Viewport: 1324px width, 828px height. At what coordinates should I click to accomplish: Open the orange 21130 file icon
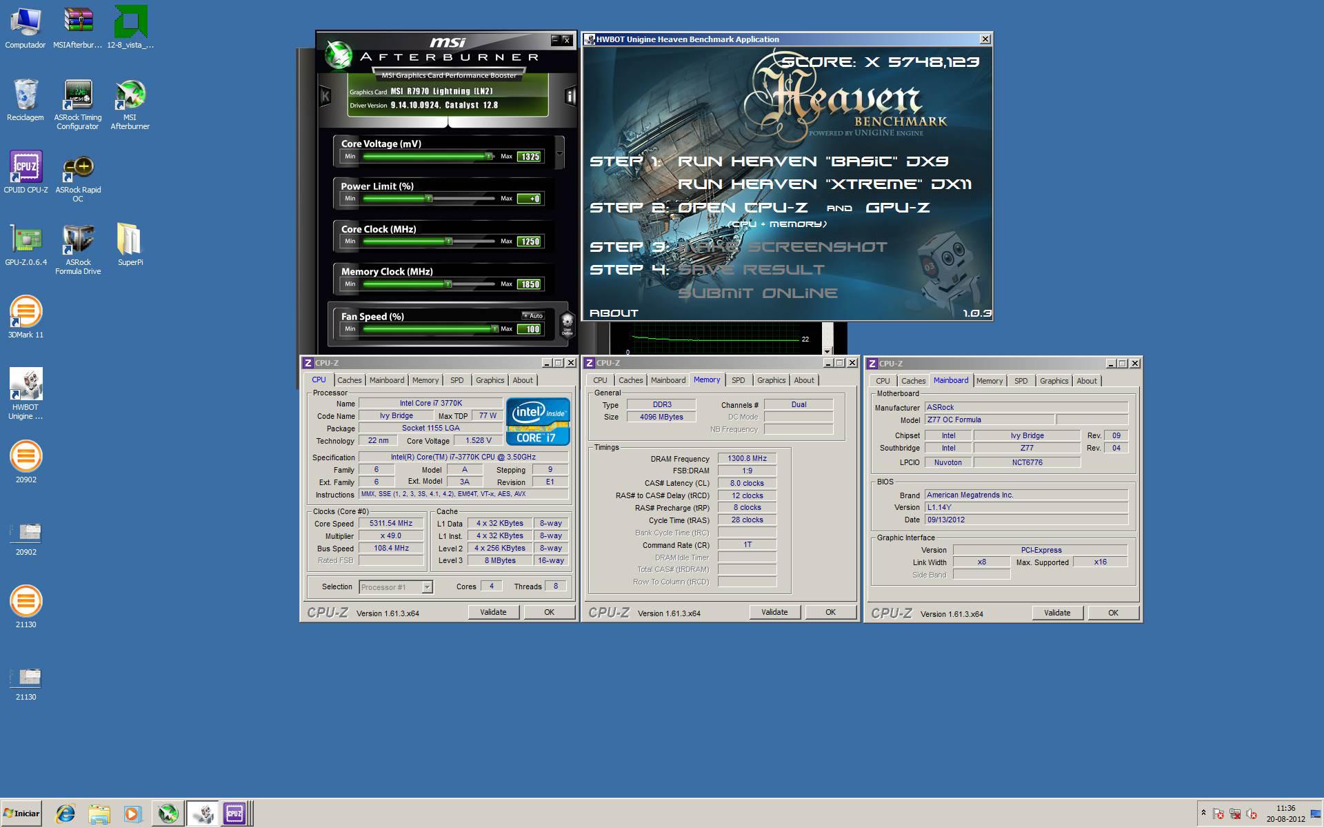(26, 607)
